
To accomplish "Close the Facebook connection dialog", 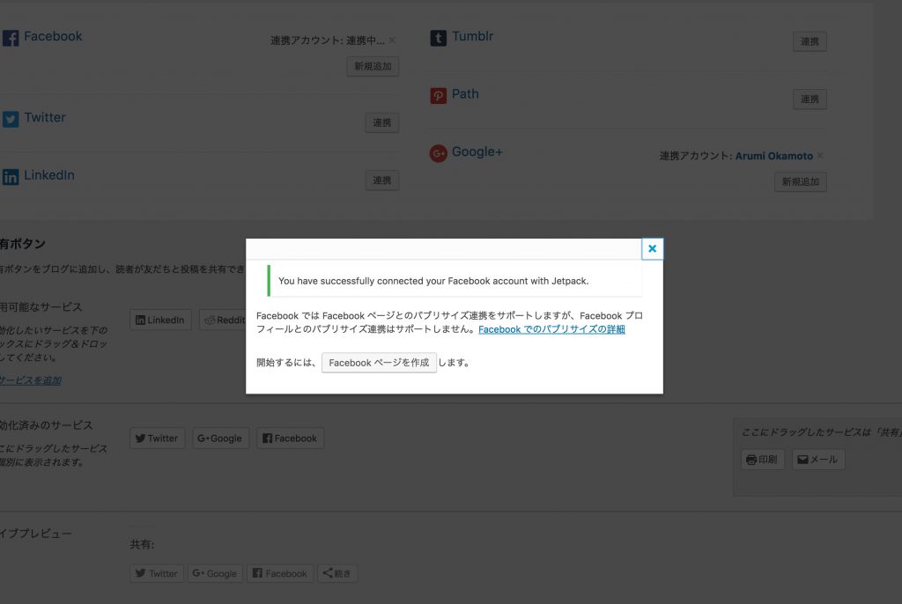I will 652,248.
